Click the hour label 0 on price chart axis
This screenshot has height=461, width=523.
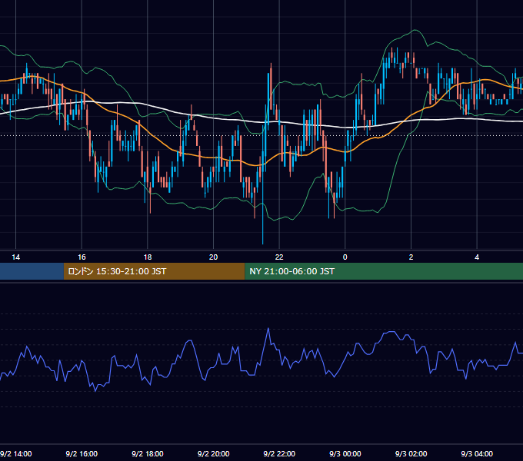pos(345,257)
